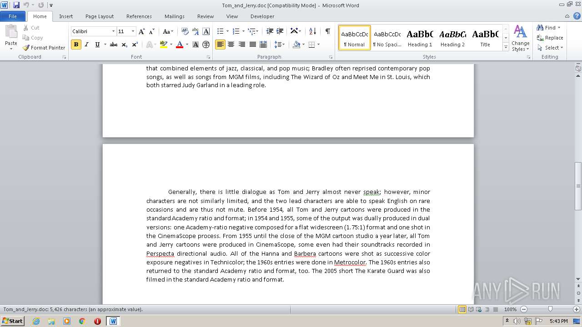Click Columns distributed alignment icon
The height and width of the screenshot is (327, 582).
point(263,45)
